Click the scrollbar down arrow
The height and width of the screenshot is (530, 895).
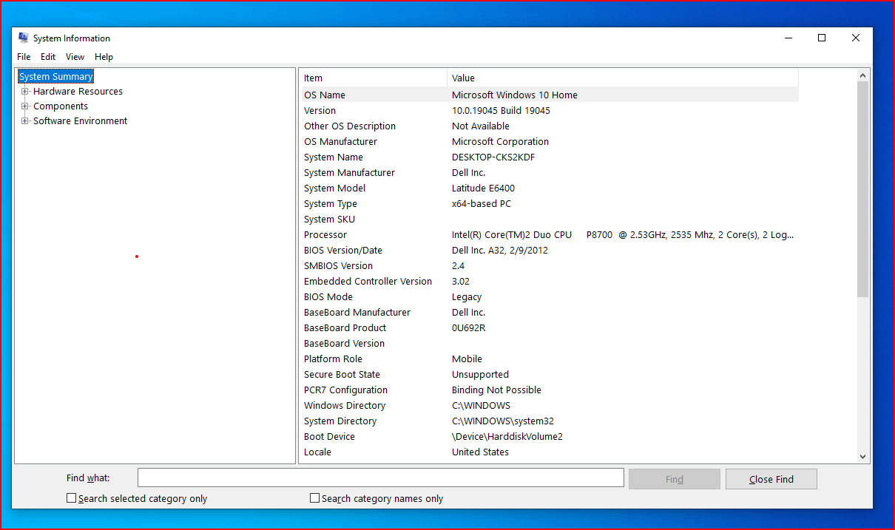pos(863,457)
